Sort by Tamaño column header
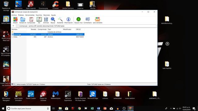 33,29
